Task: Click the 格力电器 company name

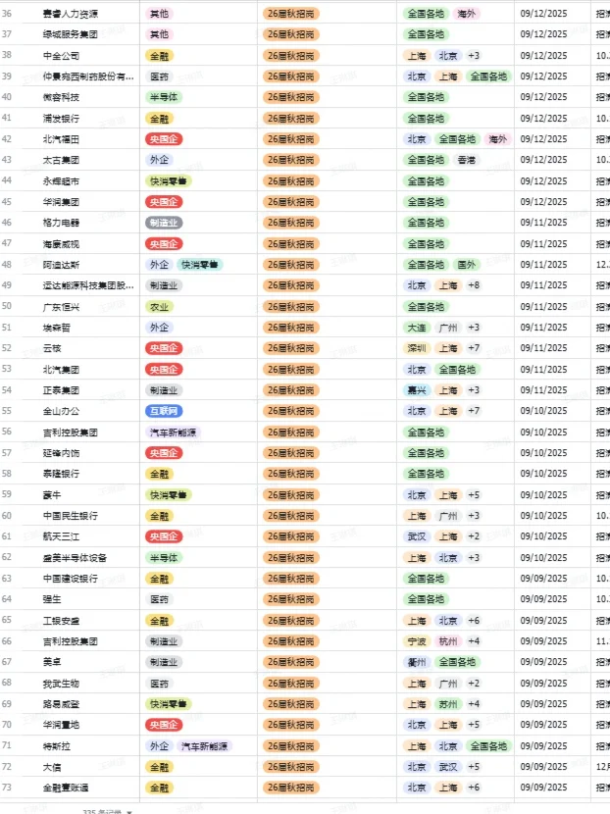Action: (x=61, y=223)
